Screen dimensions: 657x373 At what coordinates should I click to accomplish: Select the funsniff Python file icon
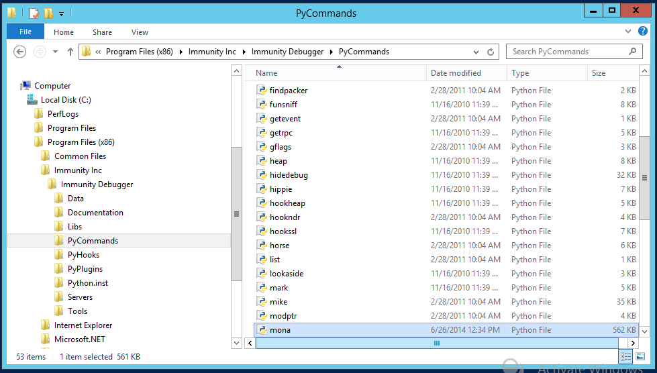pos(262,105)
